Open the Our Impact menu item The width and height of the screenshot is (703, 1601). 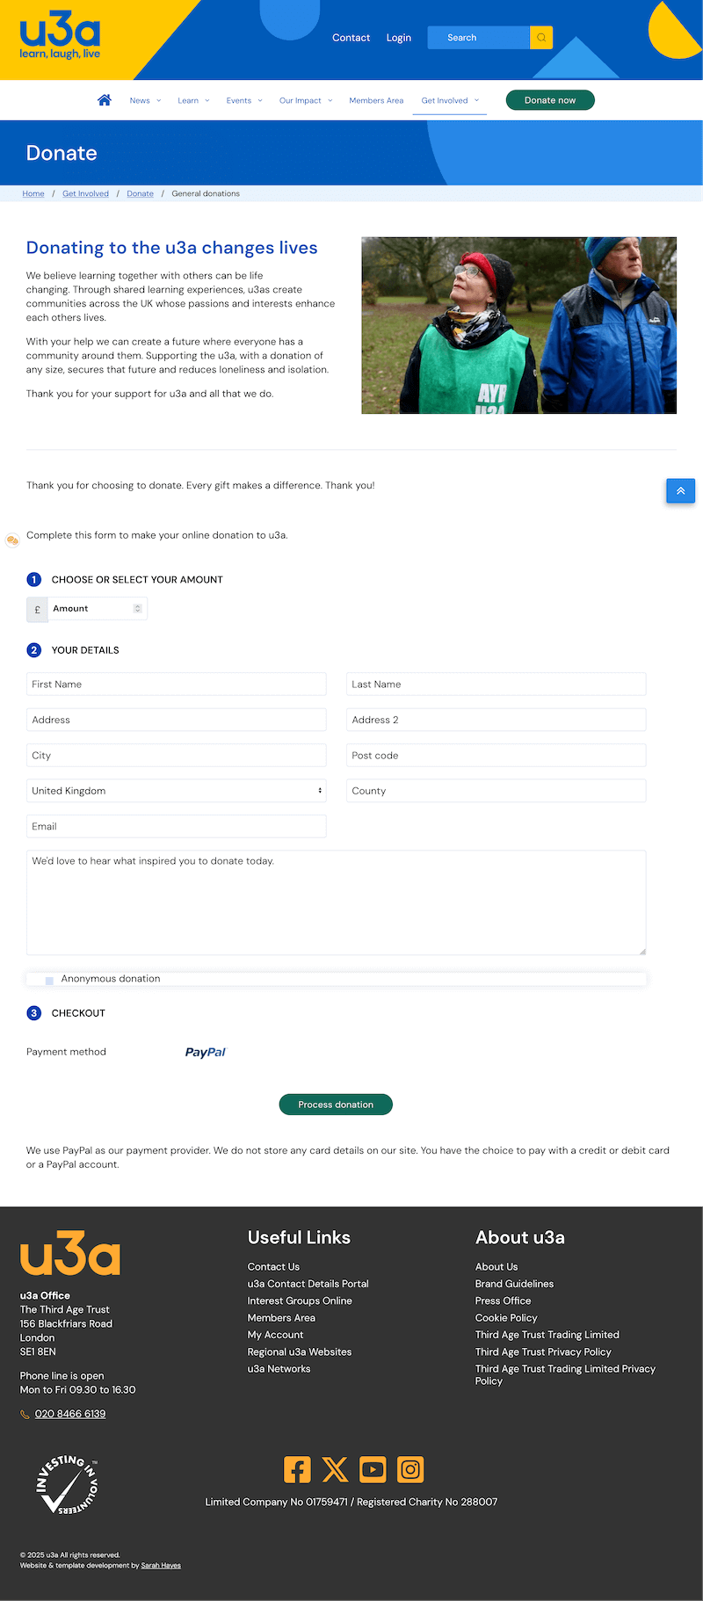[301, 100]
